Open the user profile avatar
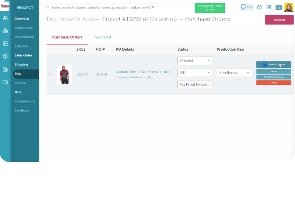 (x=289, y=7)
